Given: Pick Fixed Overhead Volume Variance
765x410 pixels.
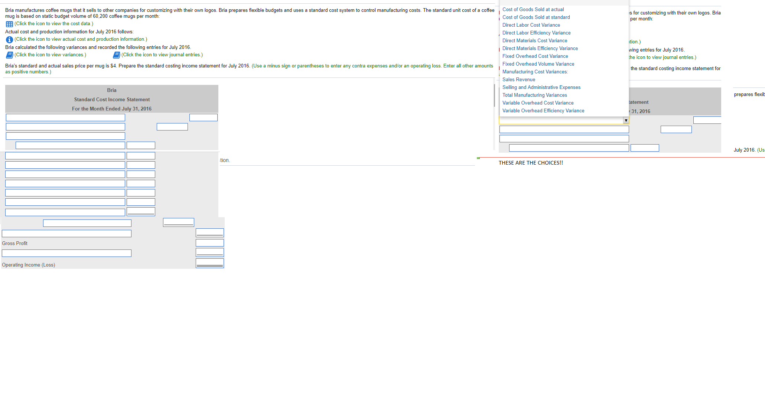Looking at the screenshot, I should tap(538, 64).
